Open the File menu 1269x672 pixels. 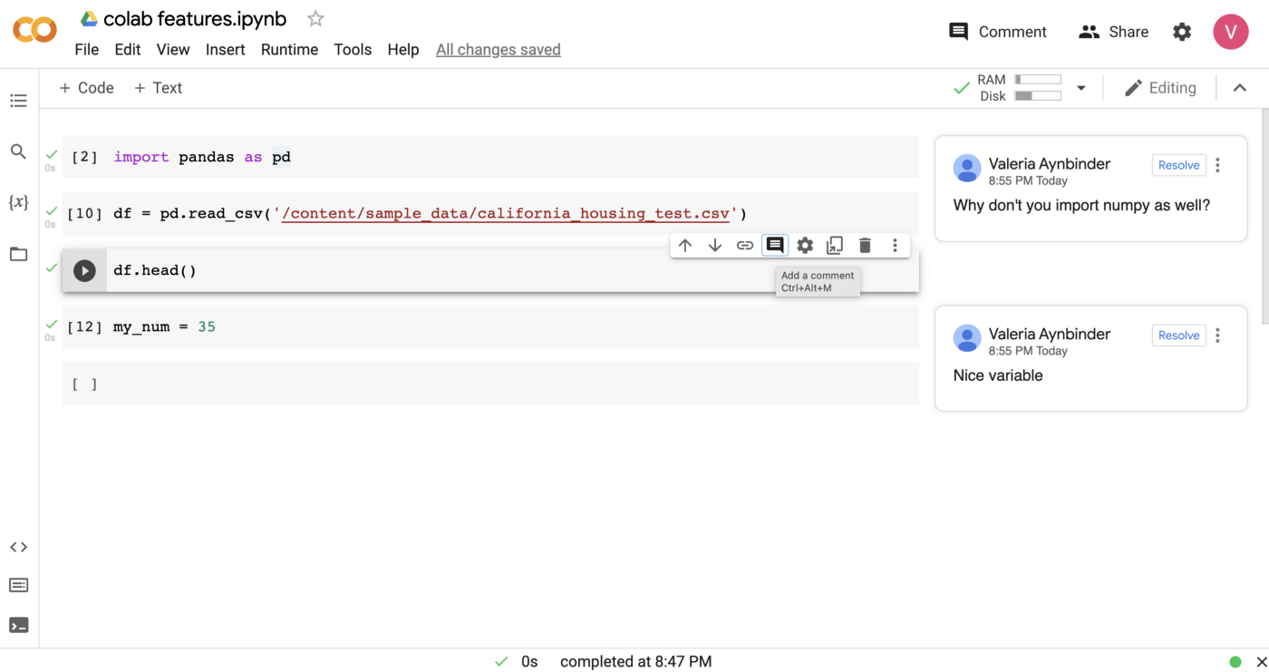pos(86,50)
